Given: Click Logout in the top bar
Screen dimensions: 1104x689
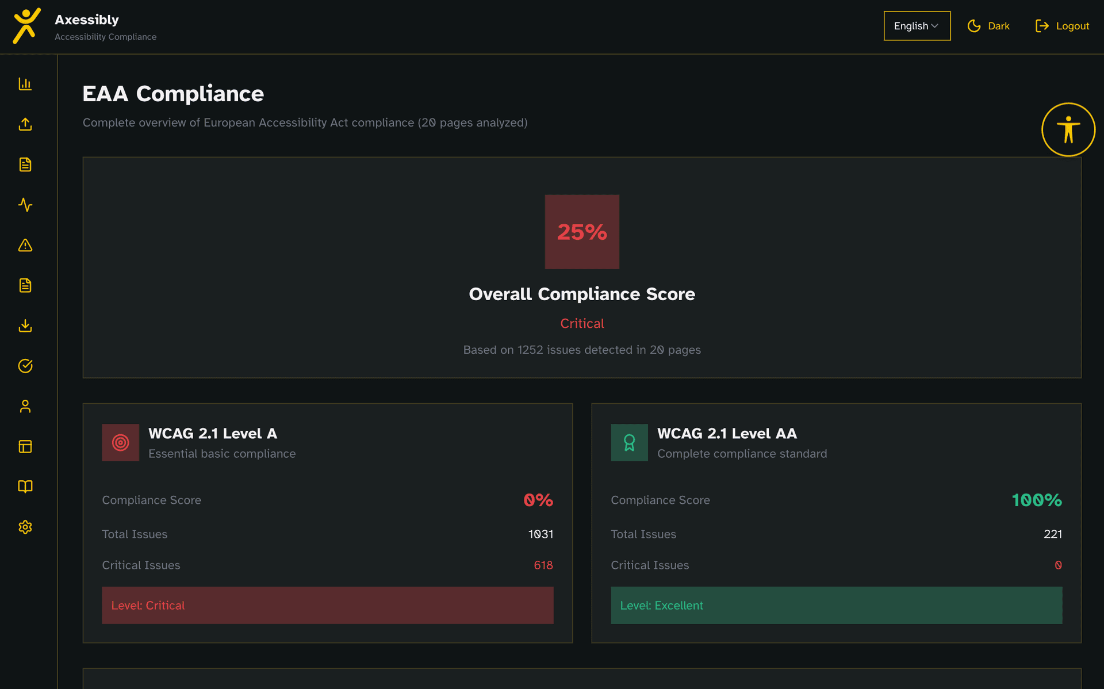Looking at the screenshot, I should pos(1073,26).
